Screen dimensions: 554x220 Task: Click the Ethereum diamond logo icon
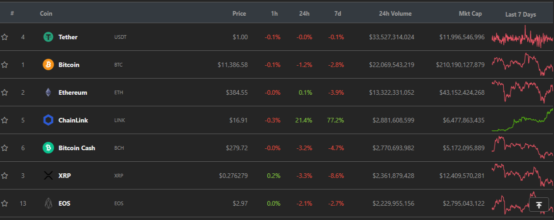[48, 92]
